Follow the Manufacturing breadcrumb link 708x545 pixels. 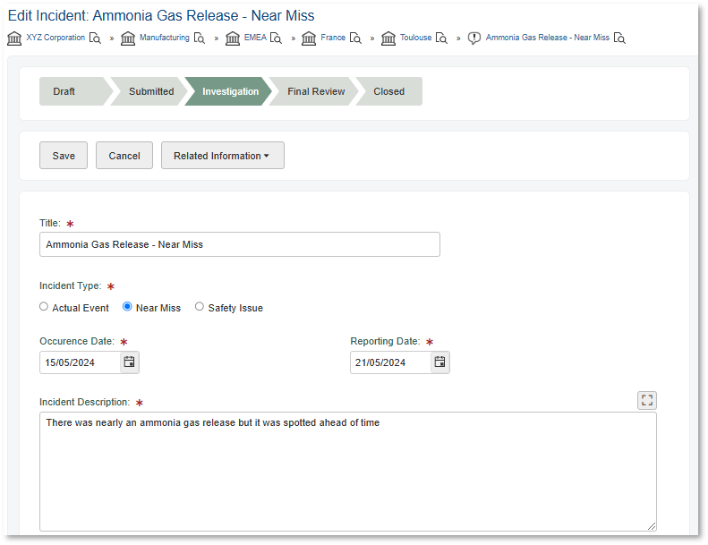(165, 38)
